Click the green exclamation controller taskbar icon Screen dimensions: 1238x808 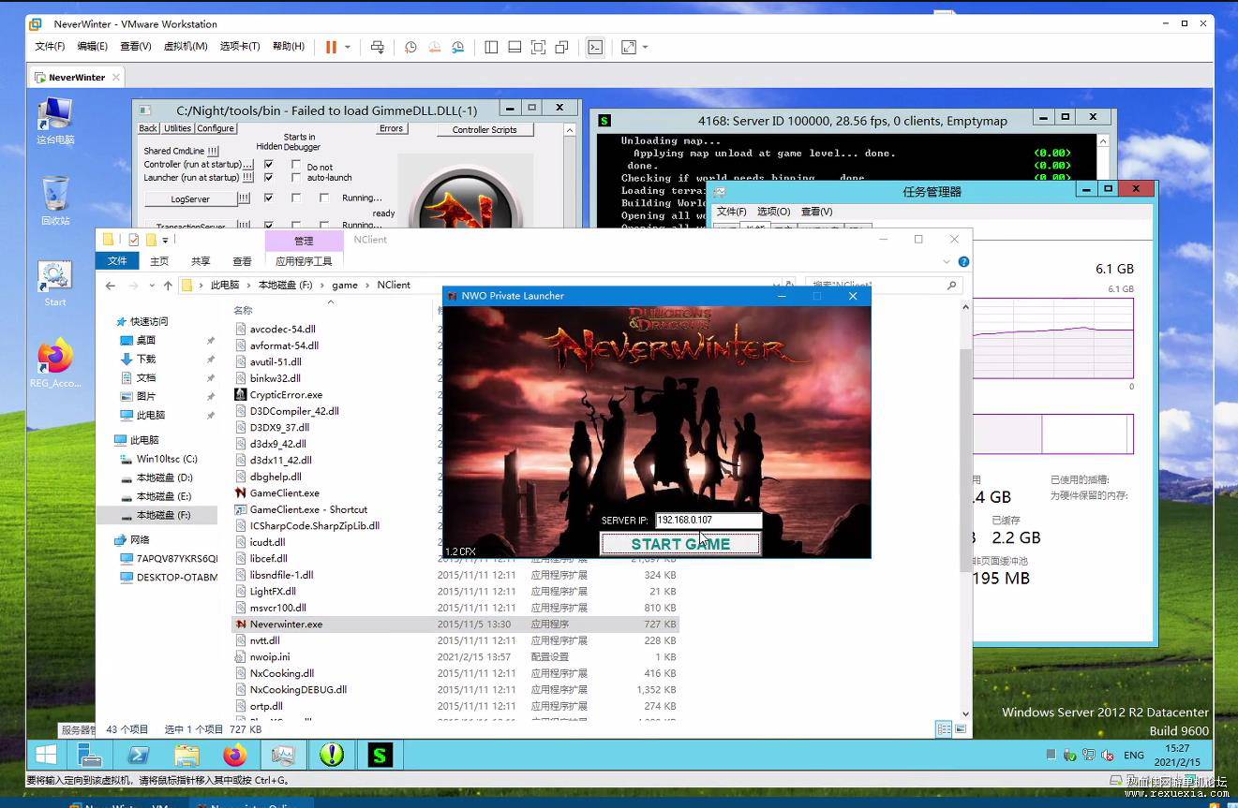332,755
